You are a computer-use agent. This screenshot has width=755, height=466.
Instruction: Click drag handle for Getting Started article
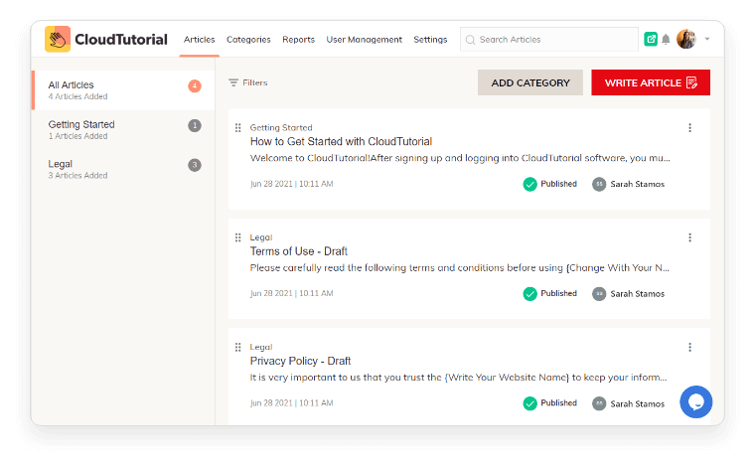click(238, 128)
